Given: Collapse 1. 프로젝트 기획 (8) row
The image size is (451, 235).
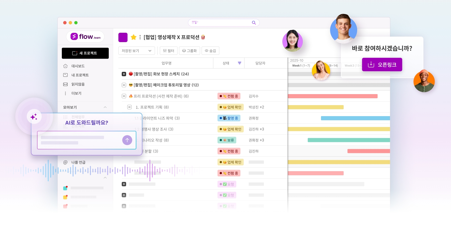Looking at the screenshot, I should tap(129, 107).
